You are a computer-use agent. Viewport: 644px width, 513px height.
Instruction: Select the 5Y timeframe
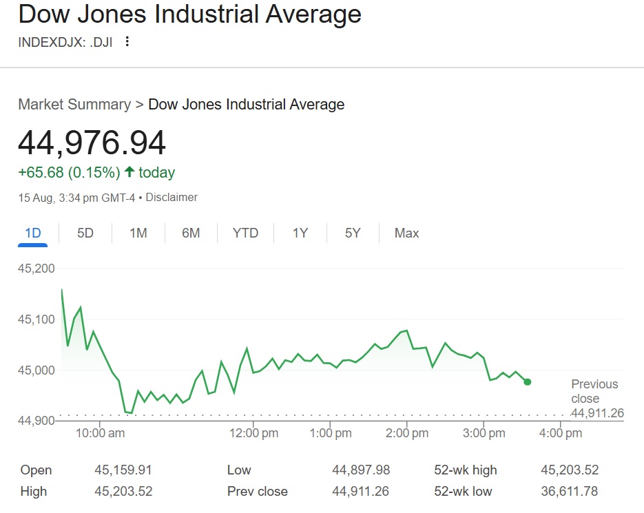(x=352, y=233)
